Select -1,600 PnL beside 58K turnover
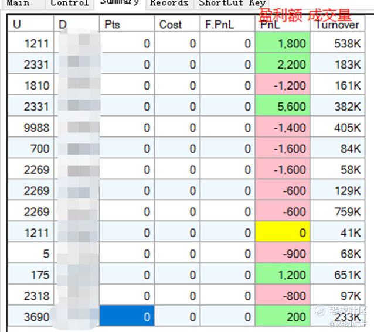374x332 pixels. (283, 169)
